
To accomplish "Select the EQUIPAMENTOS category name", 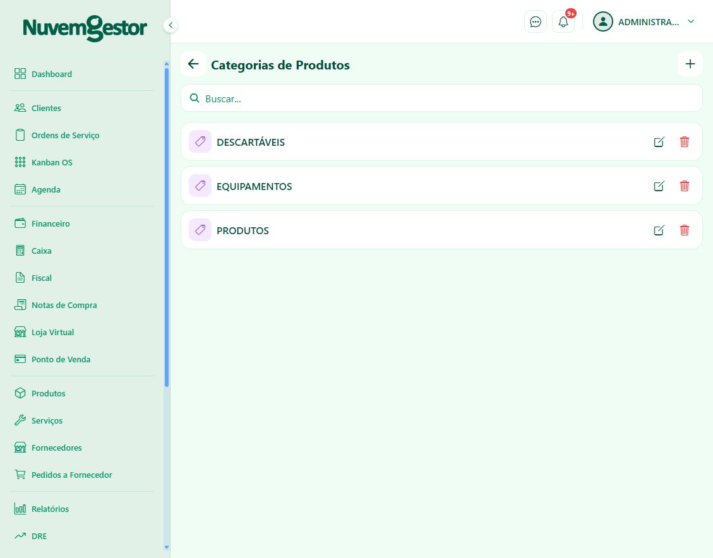I will pyautogui.click(x=254, y=186).
